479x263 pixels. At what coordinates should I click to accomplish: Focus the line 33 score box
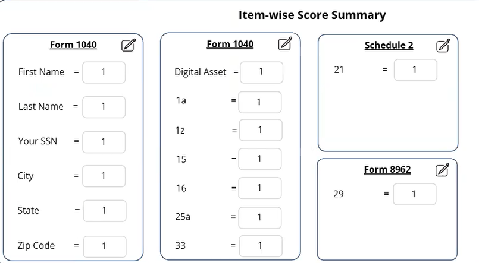click(x=261, y=246)
